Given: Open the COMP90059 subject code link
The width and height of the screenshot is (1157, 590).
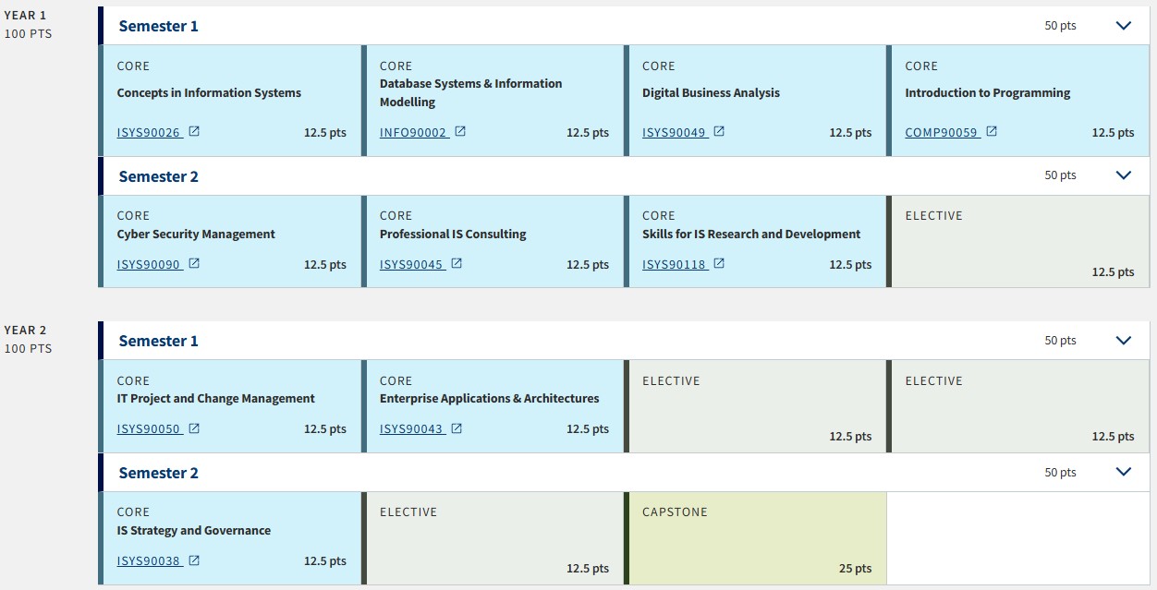Looking at the screenshot, I should tap(941, 133).
